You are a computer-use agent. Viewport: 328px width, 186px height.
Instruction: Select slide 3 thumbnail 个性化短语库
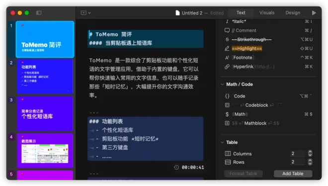click(45, 113)
